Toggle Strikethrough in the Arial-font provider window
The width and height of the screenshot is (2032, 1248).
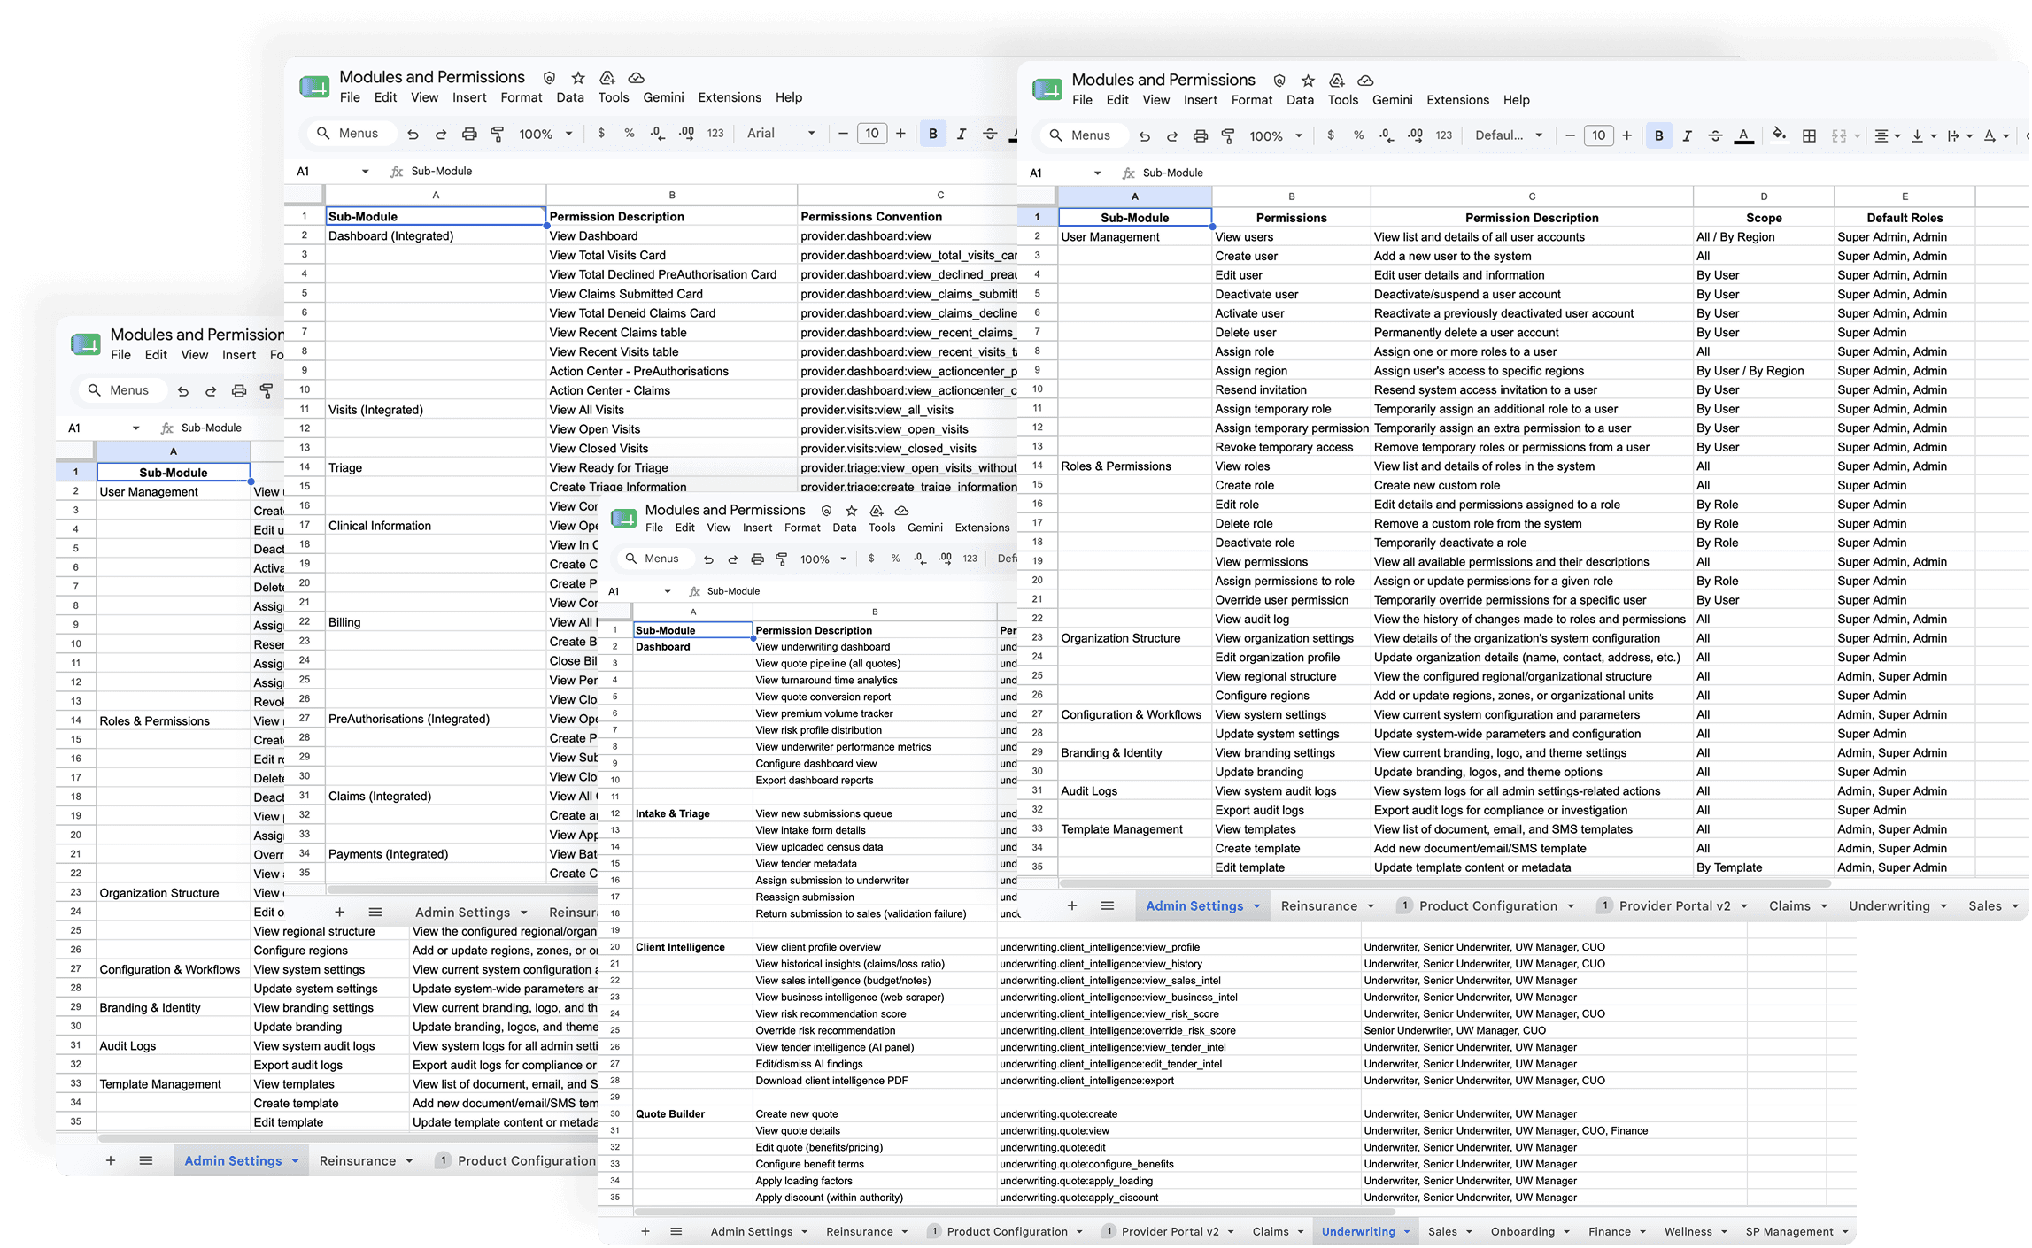[990, 134]
